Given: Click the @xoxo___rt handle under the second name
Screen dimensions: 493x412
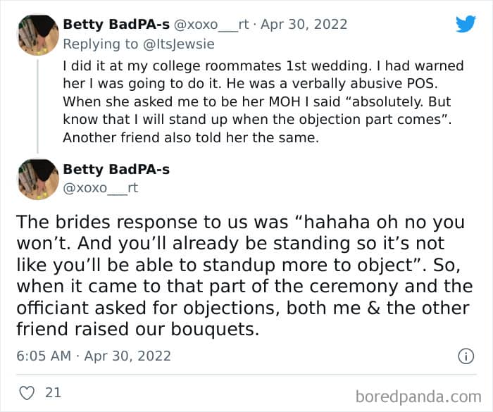Looking at the screenshot, I should tap(101, 187).
